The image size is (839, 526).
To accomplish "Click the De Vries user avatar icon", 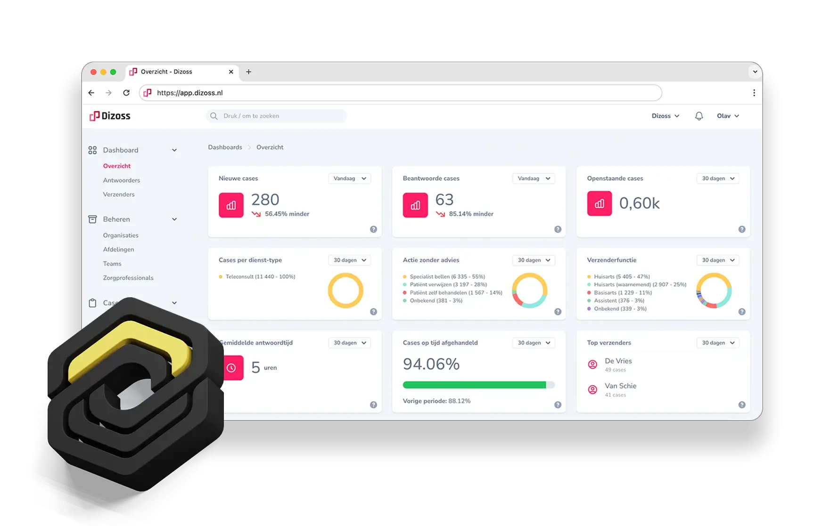I will click(592, 364).
